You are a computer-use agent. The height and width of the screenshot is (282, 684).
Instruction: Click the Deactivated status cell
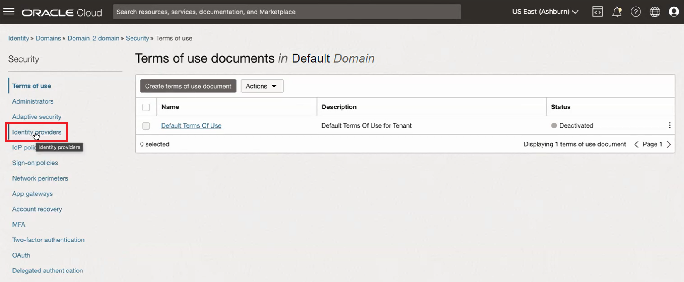point(572,125)
